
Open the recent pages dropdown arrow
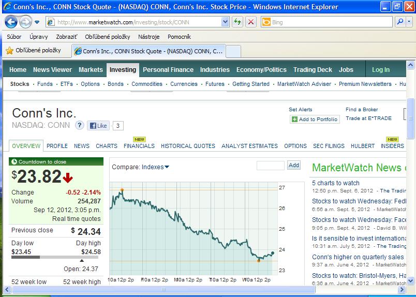click(x=37, y=22)
